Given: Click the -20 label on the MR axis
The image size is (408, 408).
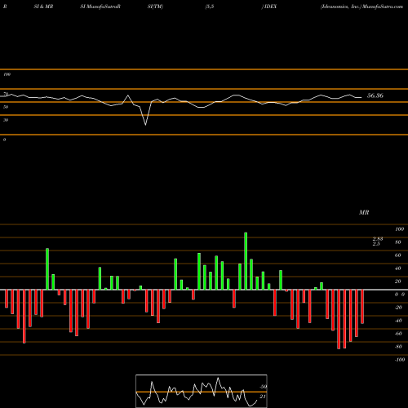Looking at the screenshot, I should tap(398, 308).
